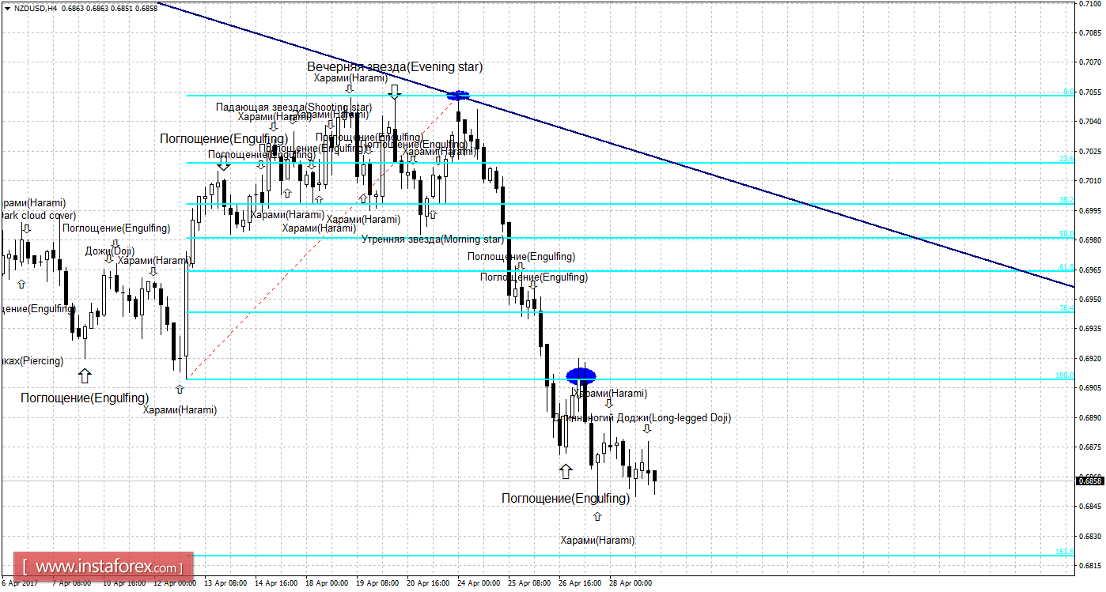Click the 0.6905 price axis label
This screenshot has height=592, width=1106.
point(1091,388)
